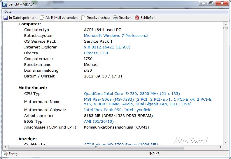Click the ACPI x64-based PC value
The image size is (231, 159).
[x=103, y=30]
